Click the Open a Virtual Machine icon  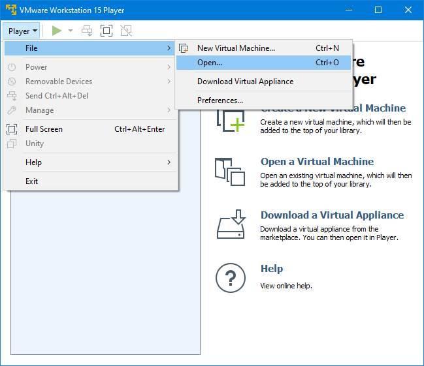tap(230, 172)
